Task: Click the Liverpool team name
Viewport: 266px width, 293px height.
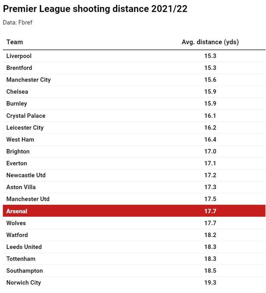Action: click(19, 56)
